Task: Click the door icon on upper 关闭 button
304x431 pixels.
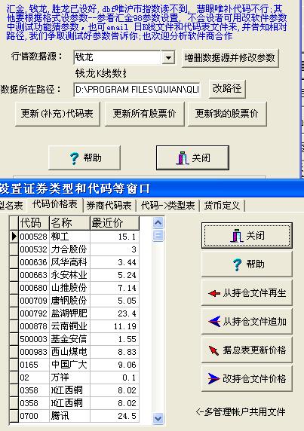Action: (x=182, y=158)
